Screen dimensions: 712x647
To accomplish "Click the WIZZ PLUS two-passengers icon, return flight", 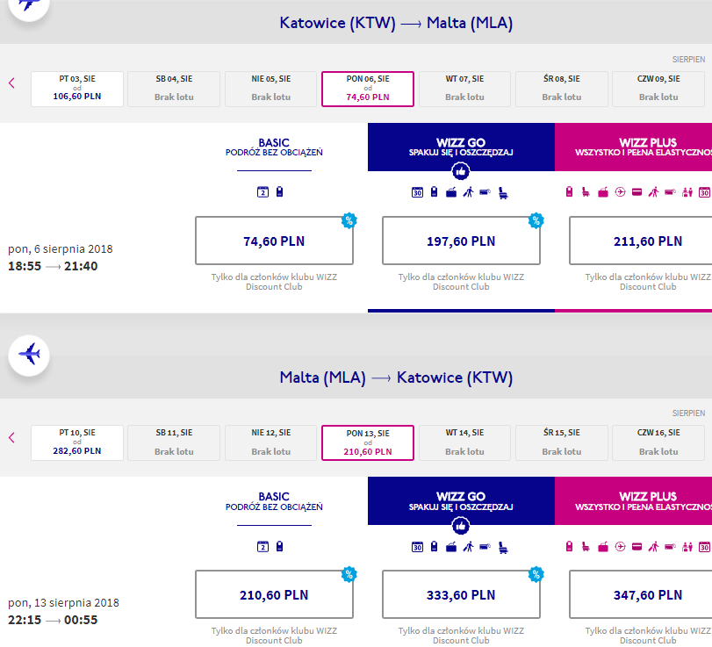I will point(687,547).
